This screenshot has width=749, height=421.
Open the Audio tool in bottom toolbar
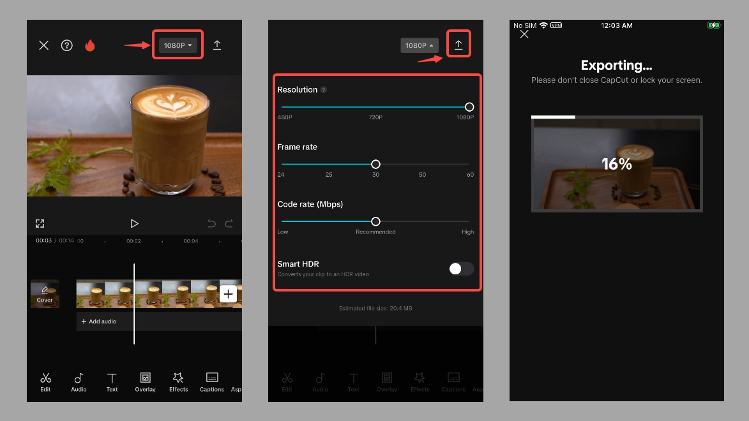tap(79, 381)
